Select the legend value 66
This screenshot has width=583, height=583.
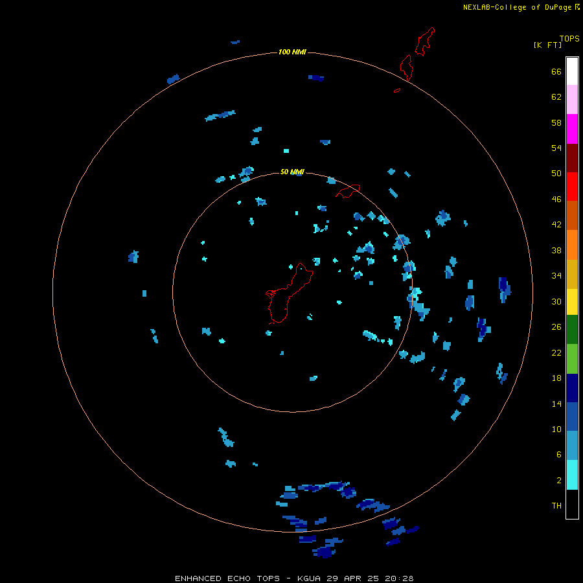556,71
